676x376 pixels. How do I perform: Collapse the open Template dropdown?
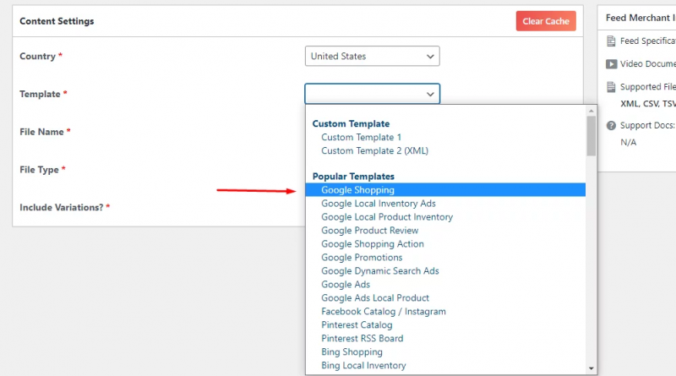tap(372, 94)
